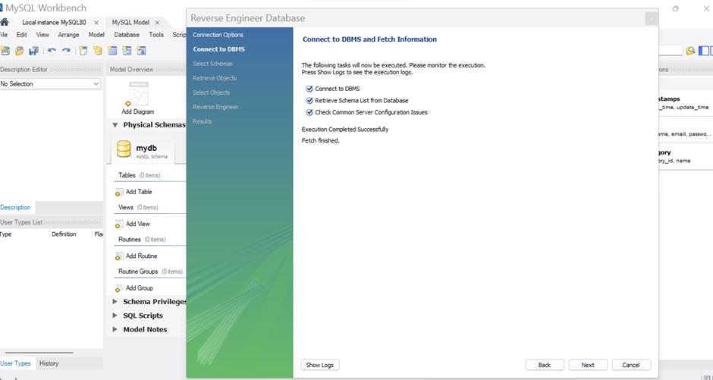This screenshot has height=380, width=713.
Task: Open the Model menu
Action: click(x=96, y=35)
